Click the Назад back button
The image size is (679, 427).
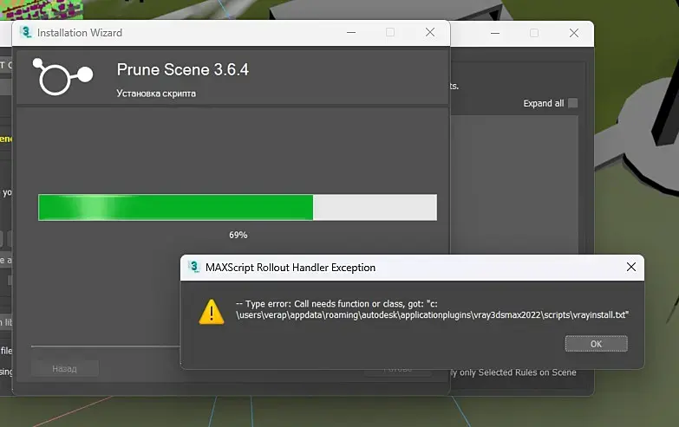[64, 369]
